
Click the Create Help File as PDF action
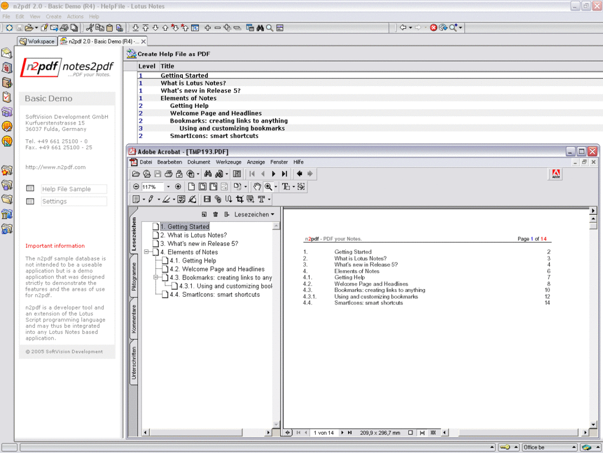(174, 54)
